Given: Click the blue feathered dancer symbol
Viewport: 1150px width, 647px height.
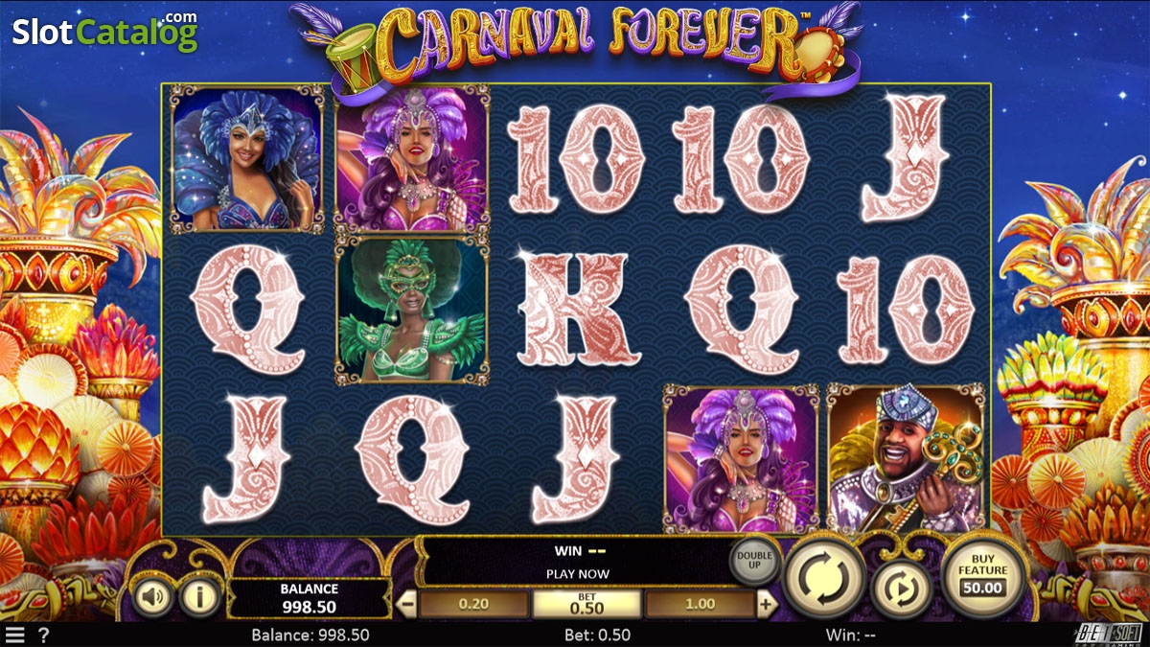Looking at the screenshot, I should click(x=248, y=159).
